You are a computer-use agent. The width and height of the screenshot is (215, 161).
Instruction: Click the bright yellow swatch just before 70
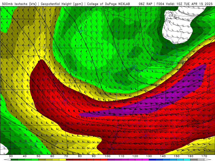pyautogui.click(x=63, y=160)
